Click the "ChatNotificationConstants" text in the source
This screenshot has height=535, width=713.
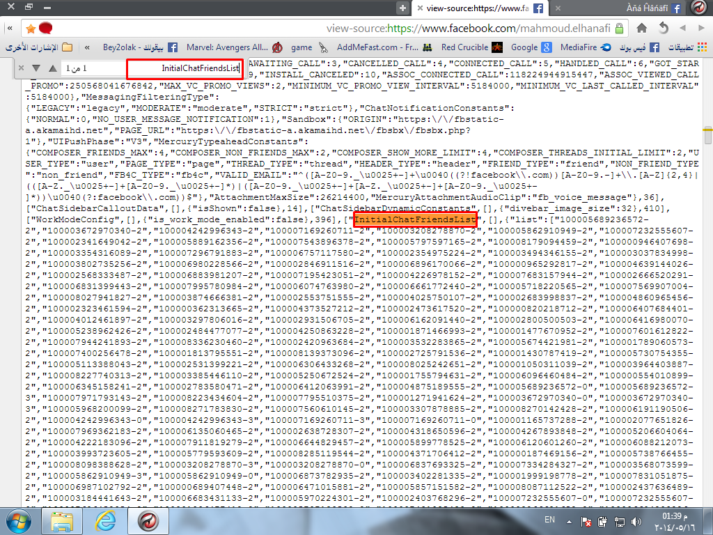[x=437, y=108]
